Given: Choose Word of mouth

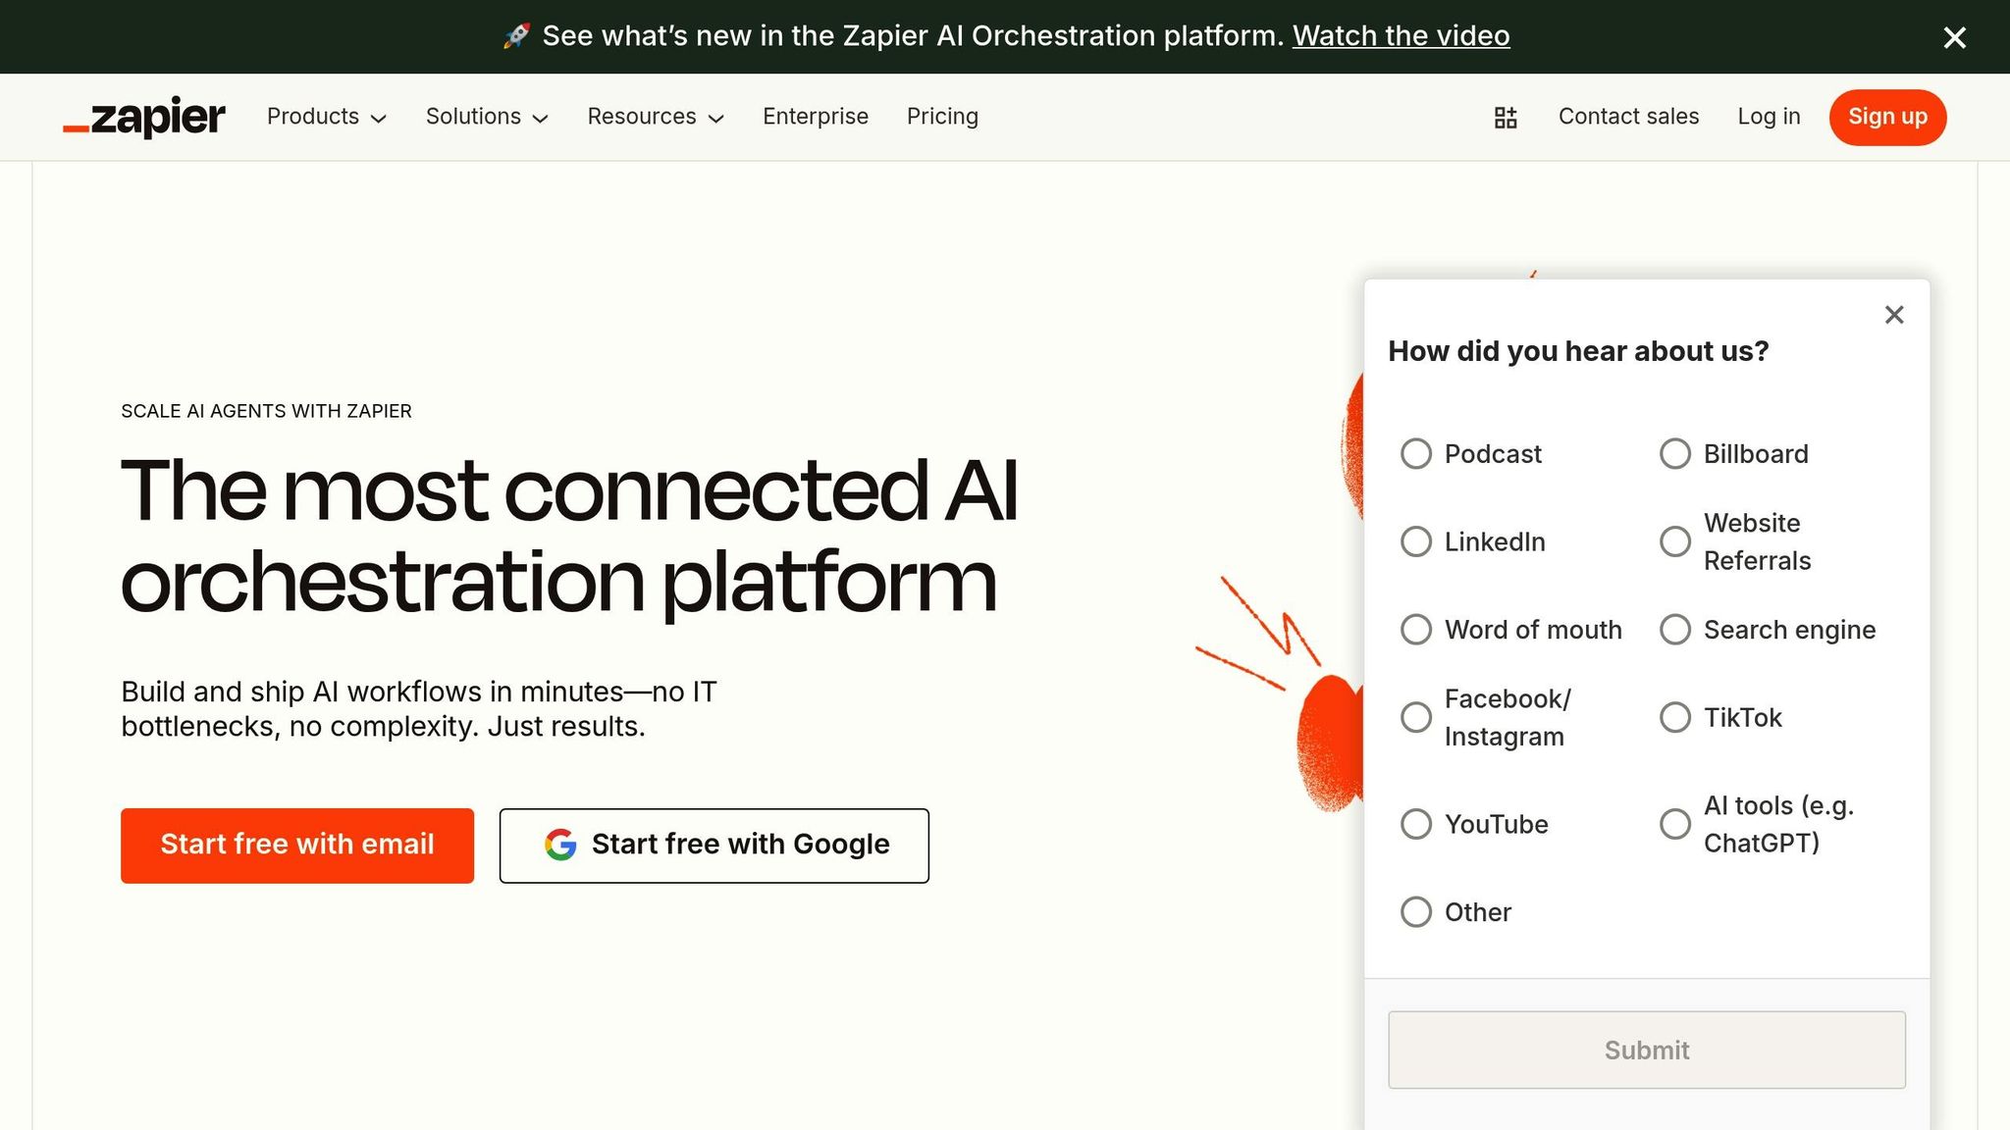Looking at the screenshot, I should point(1416,629).
